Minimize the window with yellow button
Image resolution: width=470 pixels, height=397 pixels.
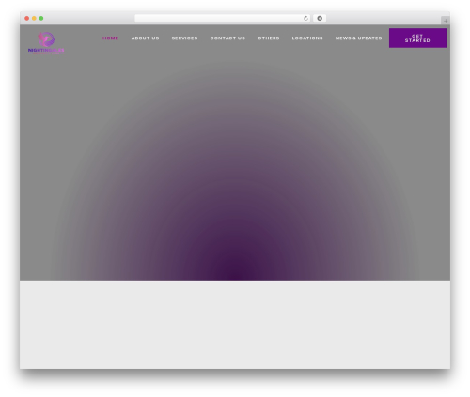[34, 19]
